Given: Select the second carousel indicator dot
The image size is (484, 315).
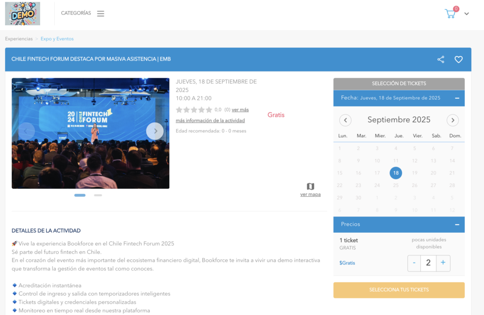Looking at the screenshot, I should point(98,195).
